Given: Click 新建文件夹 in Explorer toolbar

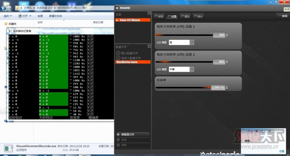Looking at the screenshot, I should tap(56, 16).
